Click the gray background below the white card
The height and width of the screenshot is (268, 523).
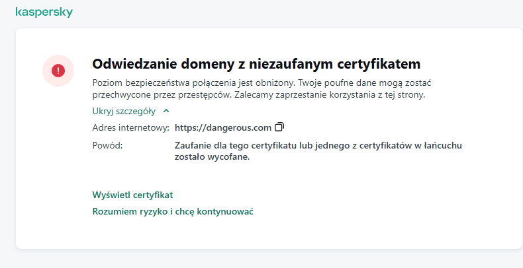pos(265,259)
